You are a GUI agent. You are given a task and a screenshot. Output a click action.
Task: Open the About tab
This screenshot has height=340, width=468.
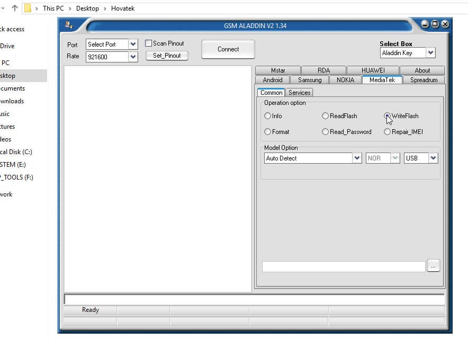coord(422,70)
